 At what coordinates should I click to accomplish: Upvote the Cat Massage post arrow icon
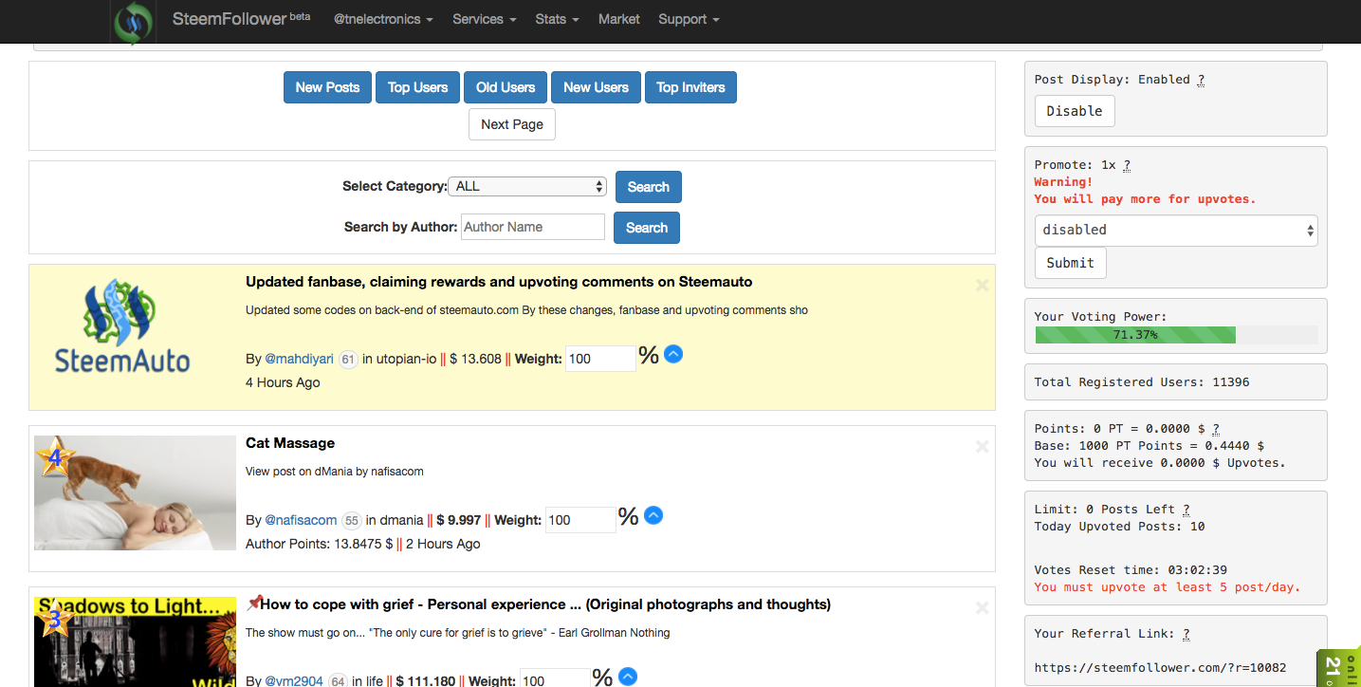point(653,515)
